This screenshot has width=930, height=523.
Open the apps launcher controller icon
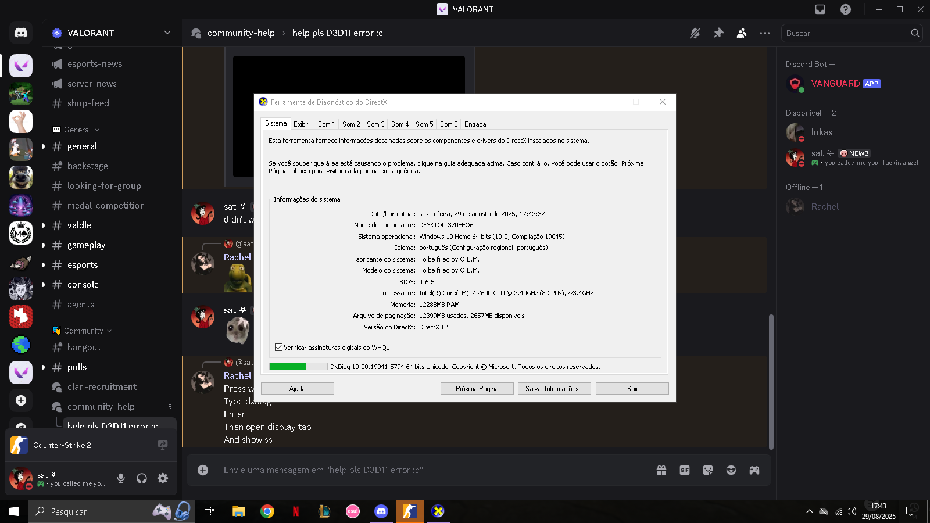(x=754, y=470)
